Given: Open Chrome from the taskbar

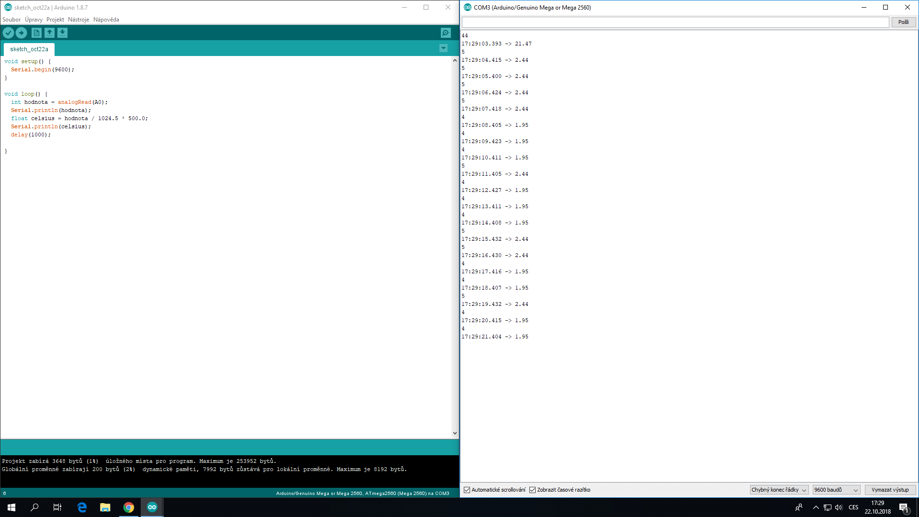Looking at the screenshot, I should [128, 507].
